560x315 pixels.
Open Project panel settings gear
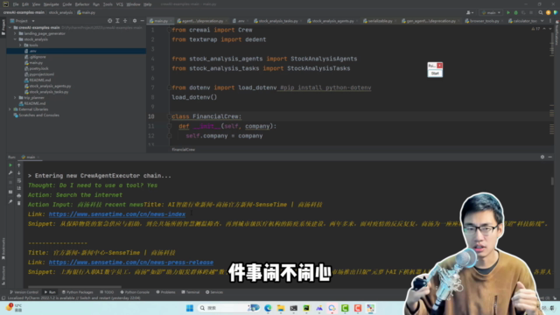[135, 21]
